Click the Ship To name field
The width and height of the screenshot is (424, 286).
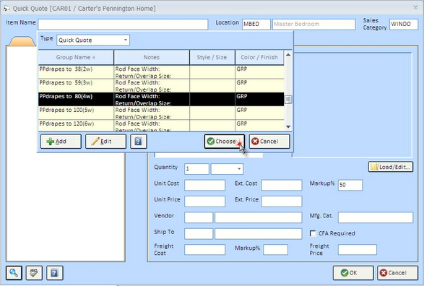point(259,234)
